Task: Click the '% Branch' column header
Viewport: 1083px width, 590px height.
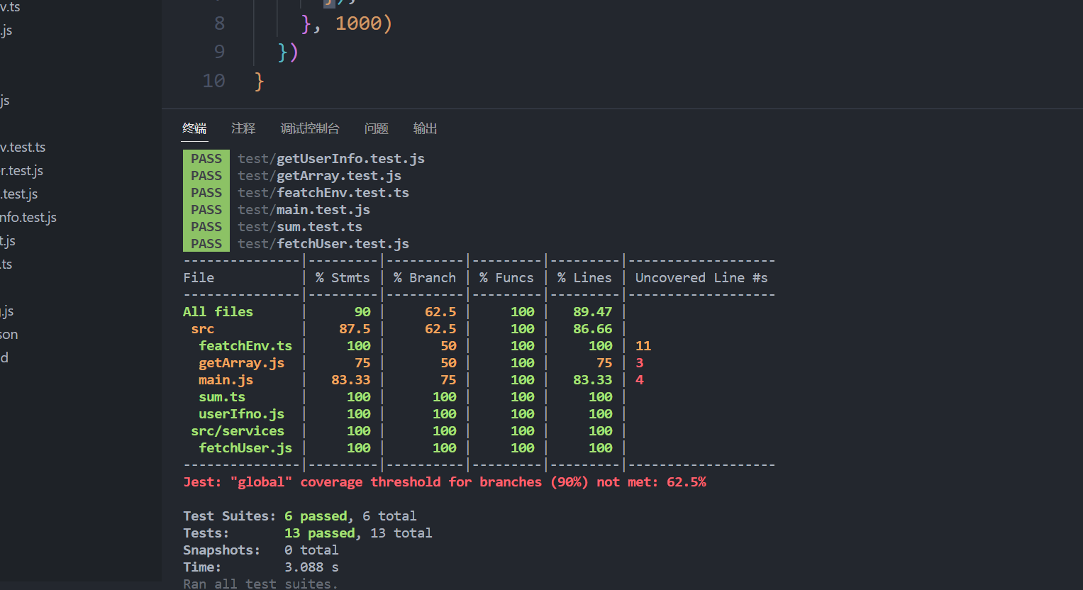Action: (425, 278)
